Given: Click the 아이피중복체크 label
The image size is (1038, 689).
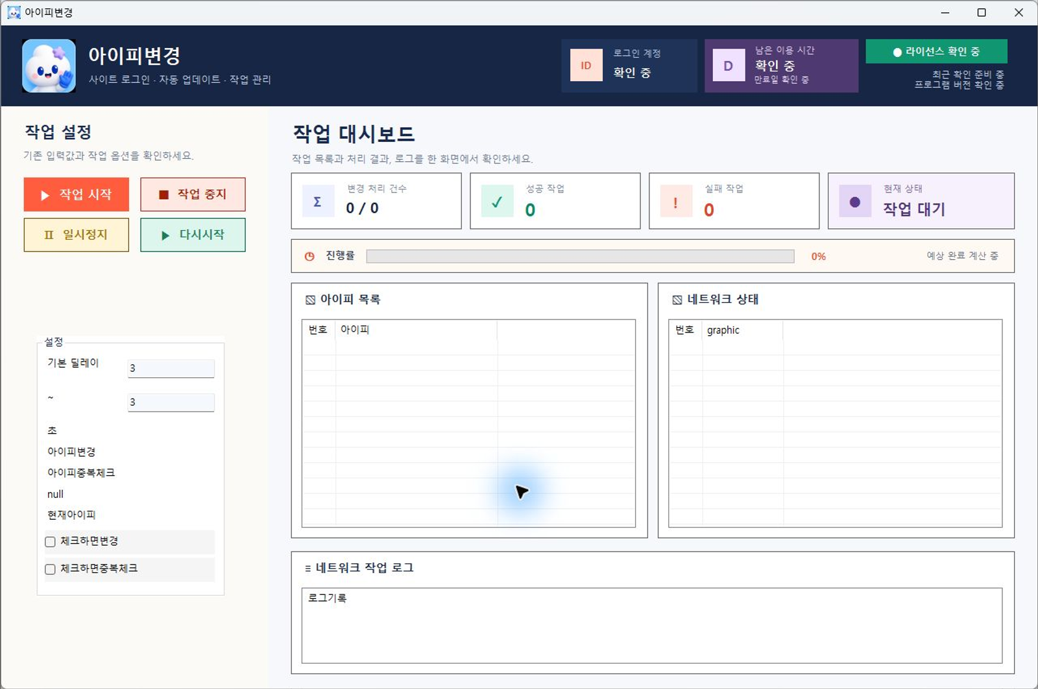Looking at the screenshot, I should coord(81,473).
